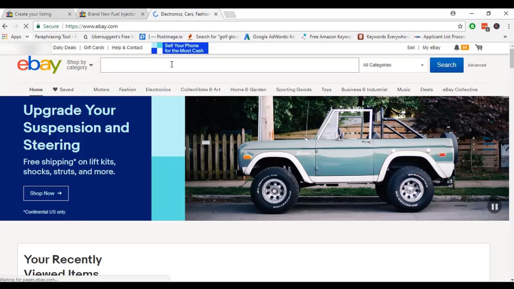
Task: Click the Shop Now button
Action: (x=46, y=193)
